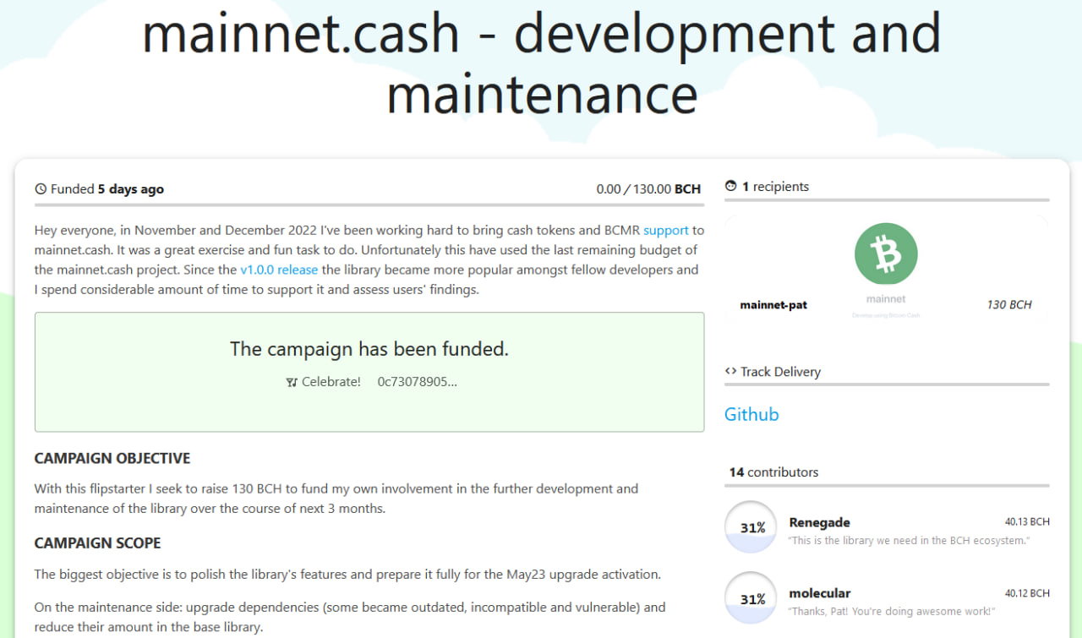
Task: Click the Track Delivery header text
Action: click(780, 372)
